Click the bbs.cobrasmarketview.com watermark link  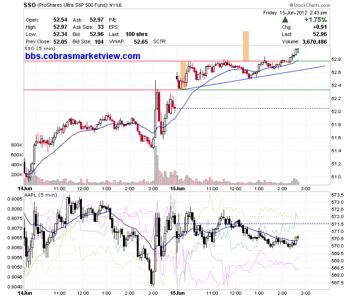pos(83,56)
